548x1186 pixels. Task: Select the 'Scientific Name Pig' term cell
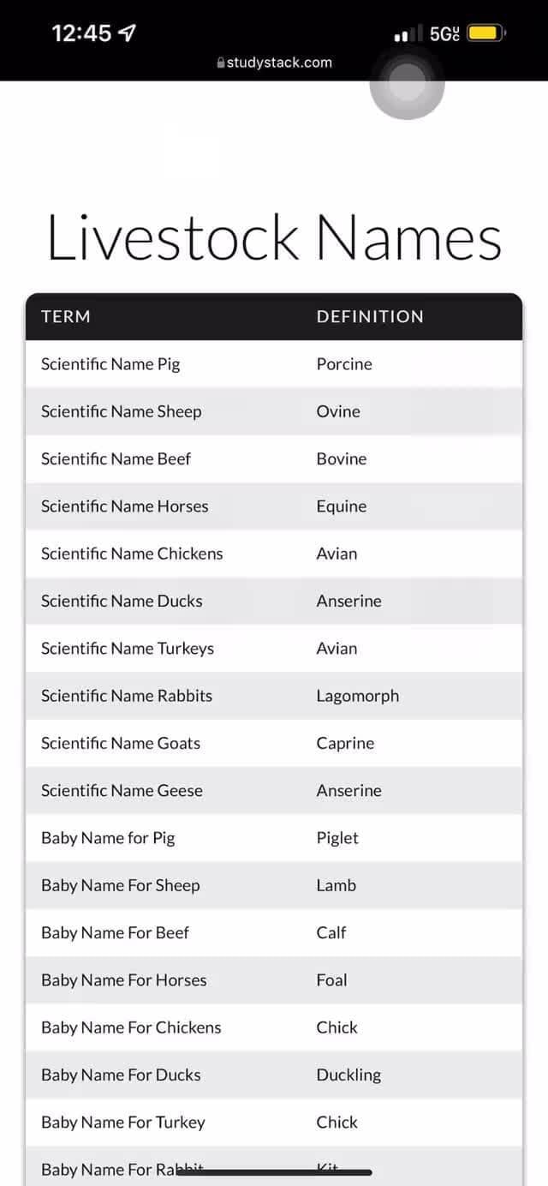click(110, 363)
